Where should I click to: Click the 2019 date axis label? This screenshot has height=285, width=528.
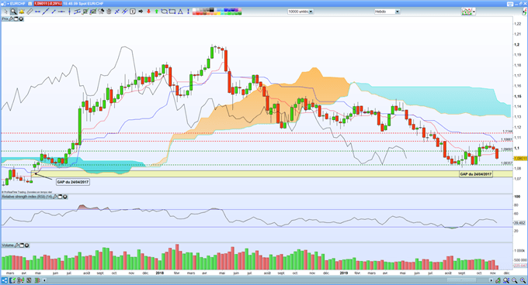pyautogui.click(x=344, y=273)
